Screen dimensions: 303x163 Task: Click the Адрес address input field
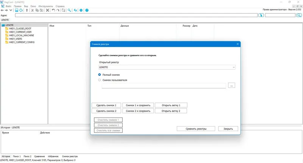click(x=136, y=15)
